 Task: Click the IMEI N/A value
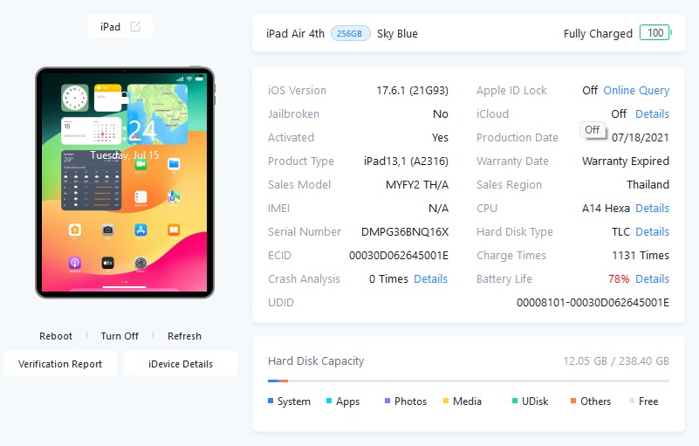coord(438,209)
